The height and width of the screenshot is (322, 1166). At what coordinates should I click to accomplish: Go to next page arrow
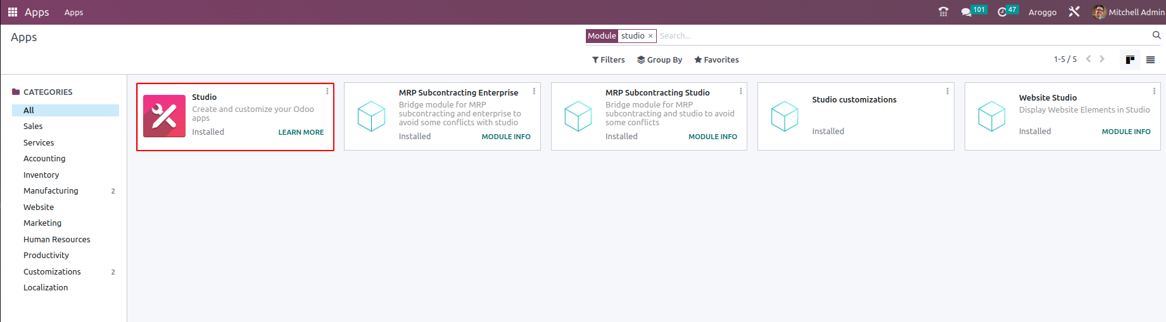pos(1102,59)
